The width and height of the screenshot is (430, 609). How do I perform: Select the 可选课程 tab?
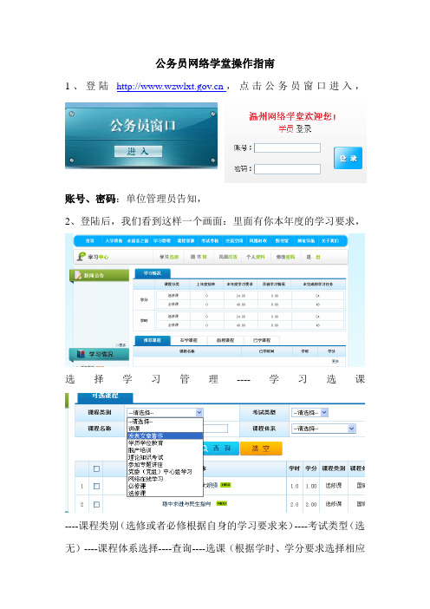click(x=105, y=396)
